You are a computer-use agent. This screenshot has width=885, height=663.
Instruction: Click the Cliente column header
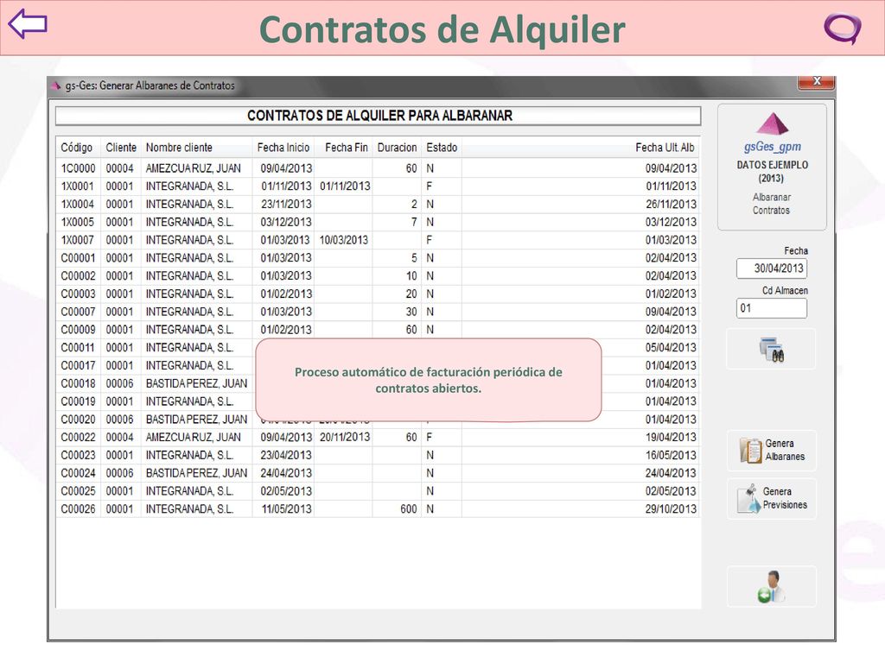(121, 148)
